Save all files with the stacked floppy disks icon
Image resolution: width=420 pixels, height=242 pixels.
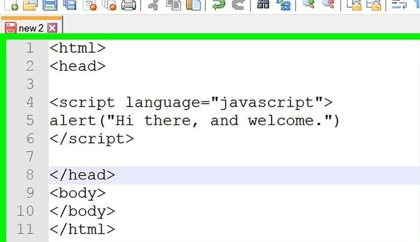click(70, 5)
